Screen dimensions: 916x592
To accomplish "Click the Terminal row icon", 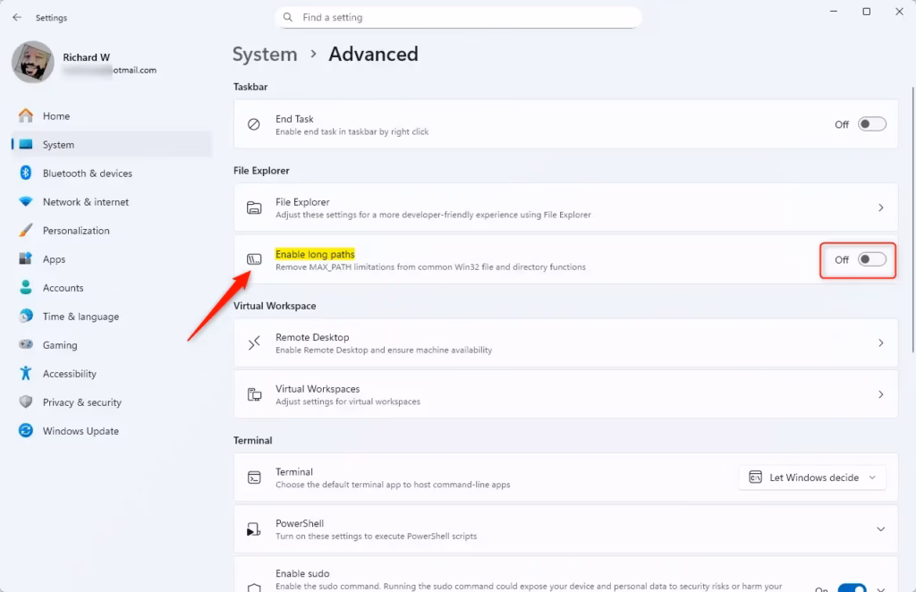I will (x=254, y=478).
